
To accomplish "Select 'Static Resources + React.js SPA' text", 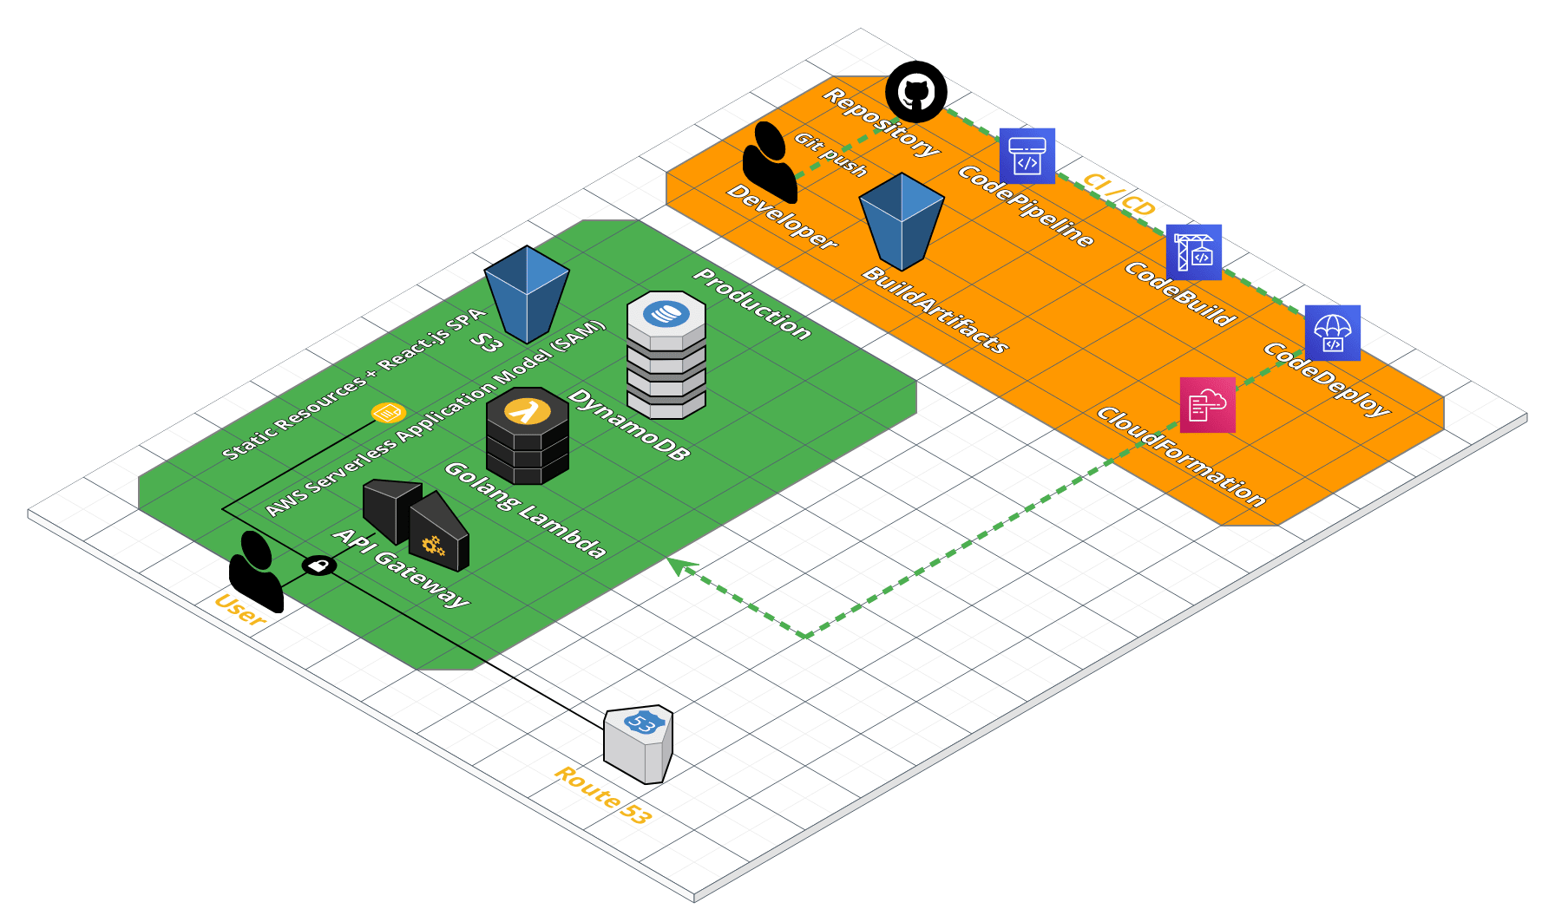I will (x=354, y=383).
